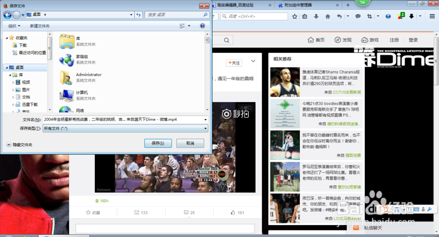Open the Firefox bookmarks list icon
This screenshot has width=439, height=237.
305,17
